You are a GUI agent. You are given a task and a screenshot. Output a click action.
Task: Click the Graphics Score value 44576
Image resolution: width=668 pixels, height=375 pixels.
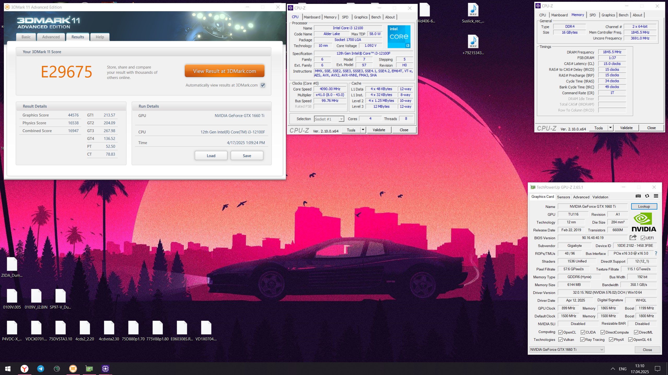point(73,115)
